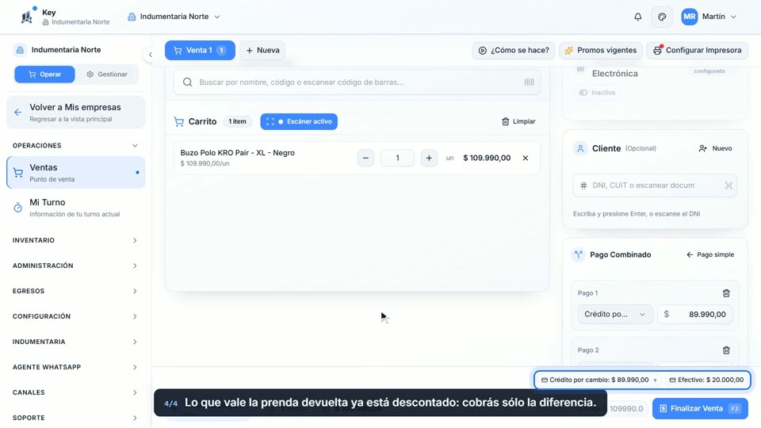Decrease quantity with minus button
This screenshot has height=428, width=761.
[365, 158]
